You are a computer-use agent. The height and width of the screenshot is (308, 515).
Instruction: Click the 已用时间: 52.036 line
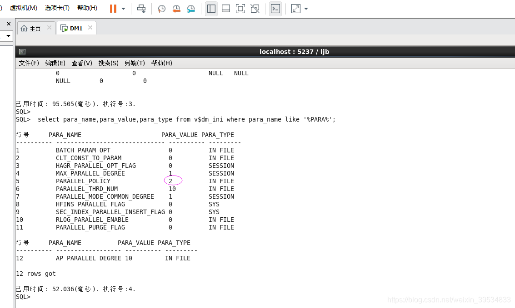point(75,289)
